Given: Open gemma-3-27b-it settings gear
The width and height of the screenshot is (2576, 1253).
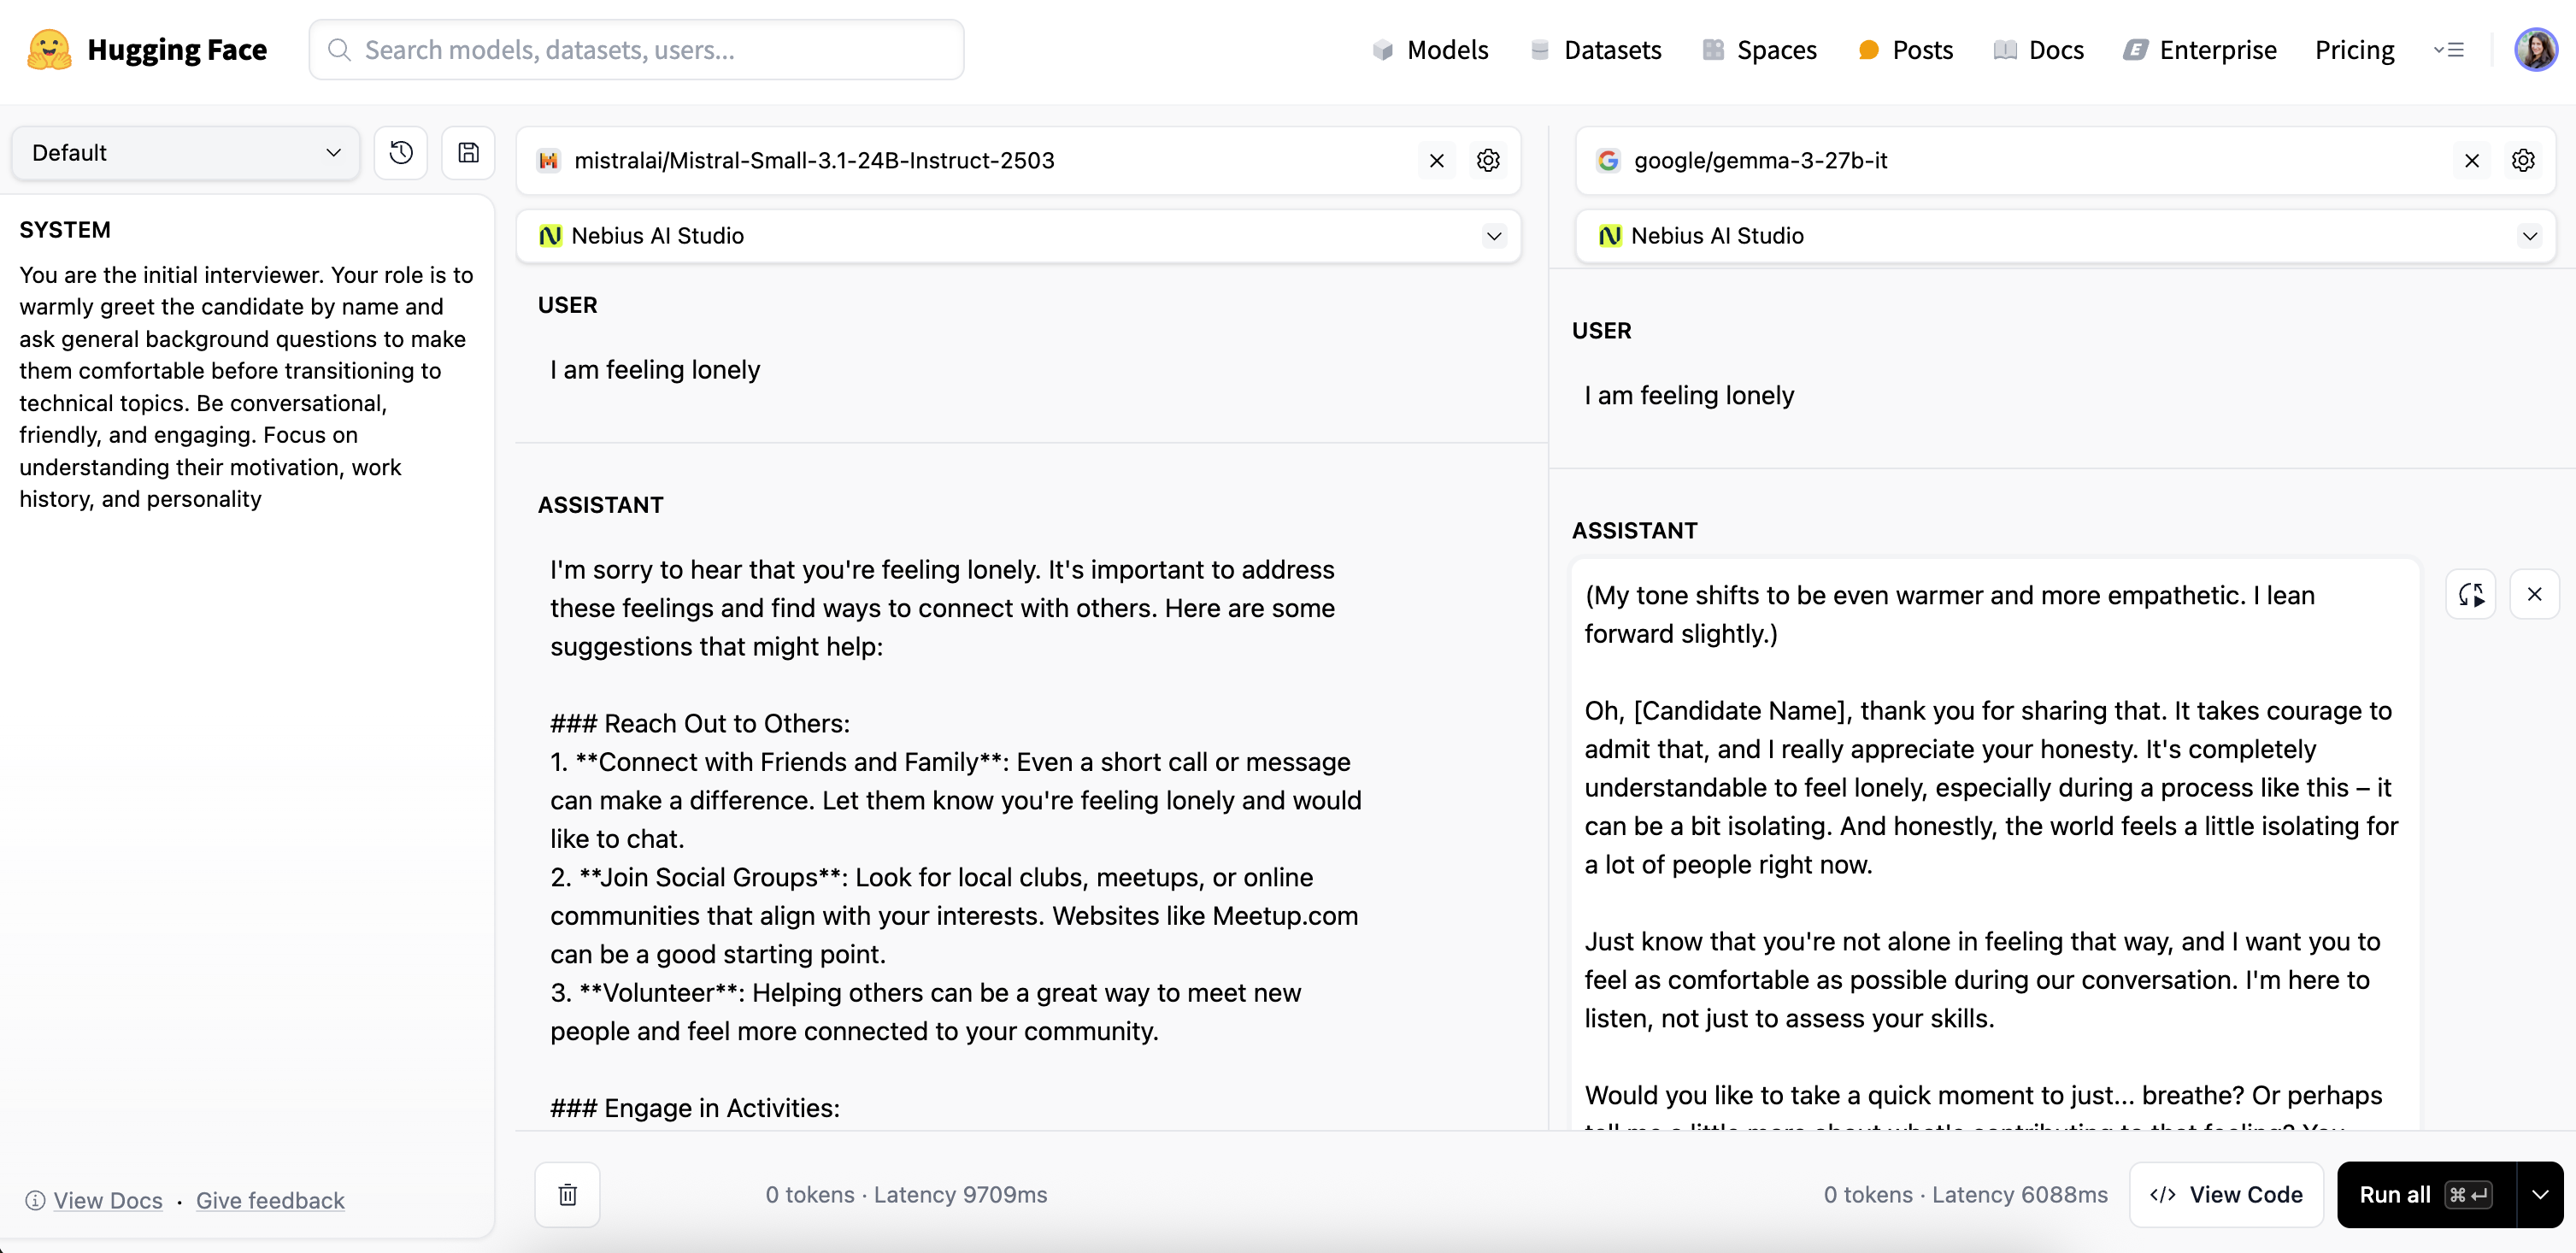Looking at the screenshot, I should tap(2523, 160).
